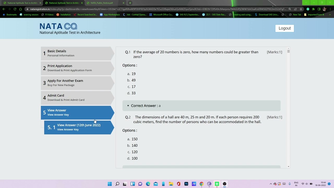Viewport: 334px width, 188px height.
Task: Collapse step 5 View Answer
Action: pyautogui.click(x=77, y=113)
